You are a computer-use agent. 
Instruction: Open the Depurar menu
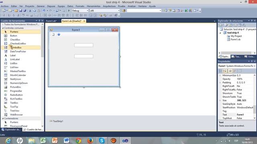point(51,6)
